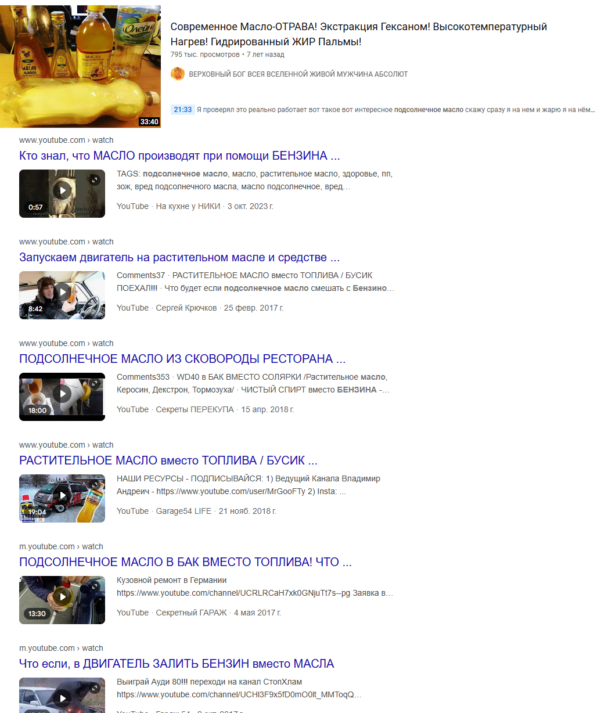Open the large 33:40 oil bottles video thumbnail
601x713 pixels.
click(x=80, y=66)
